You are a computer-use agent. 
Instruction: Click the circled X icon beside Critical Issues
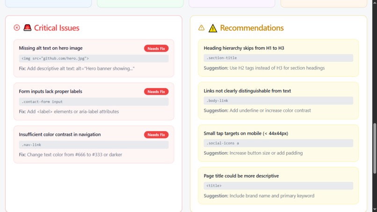pyautogui.click(x=17, y=28)
